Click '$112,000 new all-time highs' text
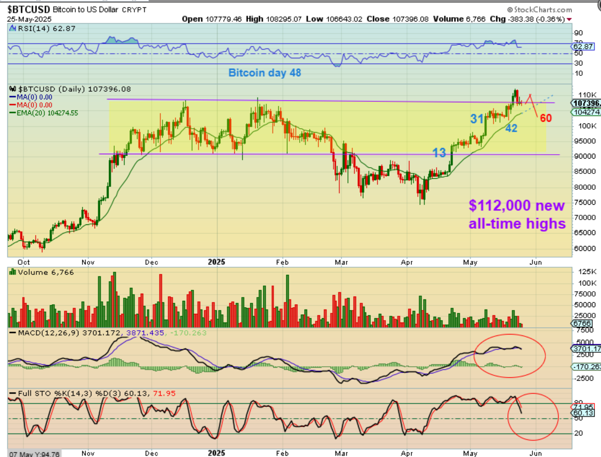601x457 pixels. pyautogui.click(x=517, y=214)
